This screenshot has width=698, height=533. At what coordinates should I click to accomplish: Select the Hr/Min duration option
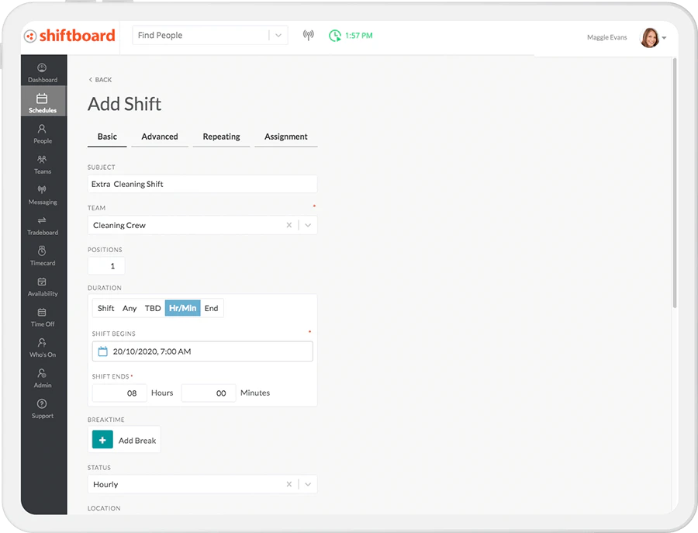coord(182,307)
